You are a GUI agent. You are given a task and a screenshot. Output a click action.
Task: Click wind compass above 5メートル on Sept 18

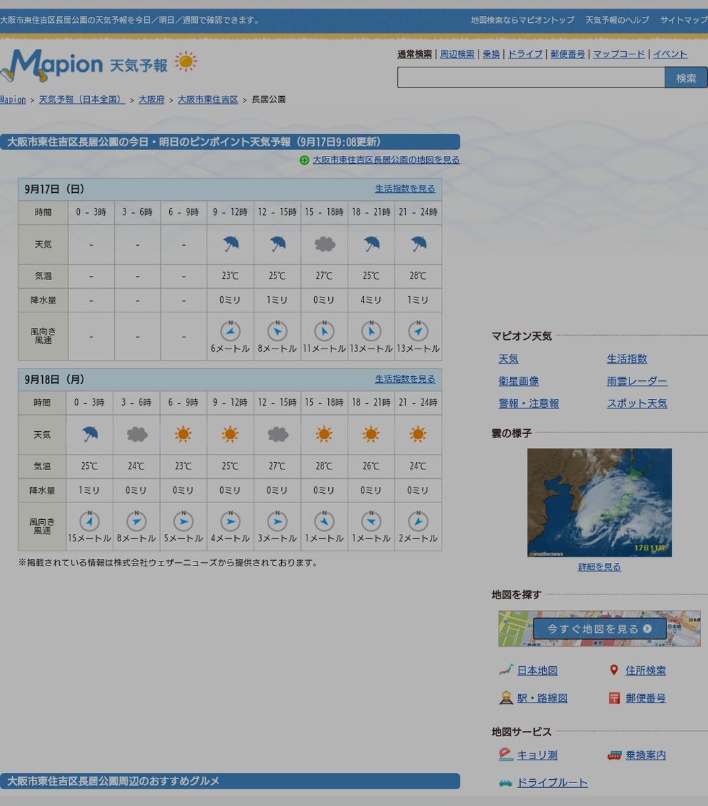pyautogui.click(x=183, y=521)
